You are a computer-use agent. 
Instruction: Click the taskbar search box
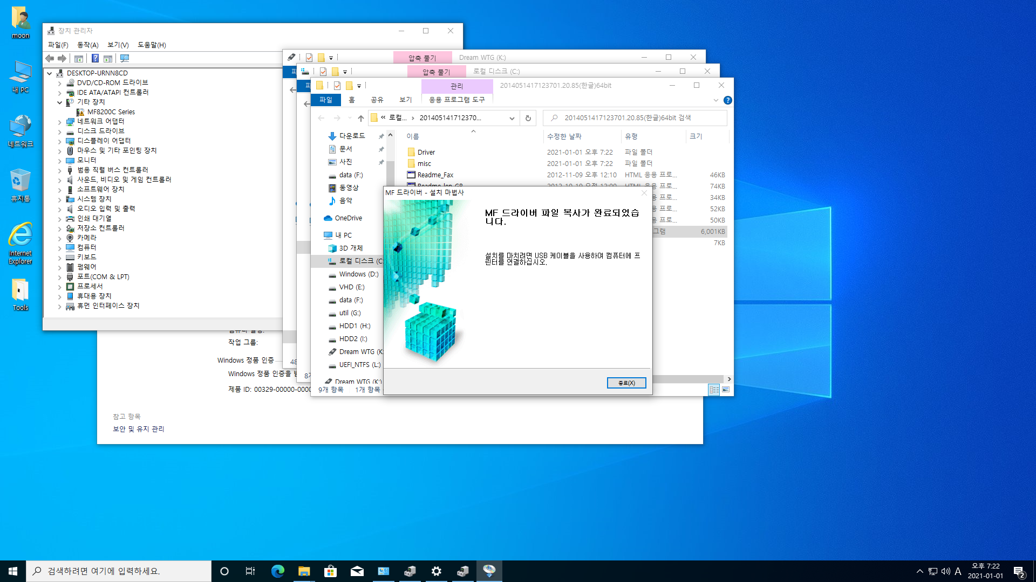coord(119,571)
